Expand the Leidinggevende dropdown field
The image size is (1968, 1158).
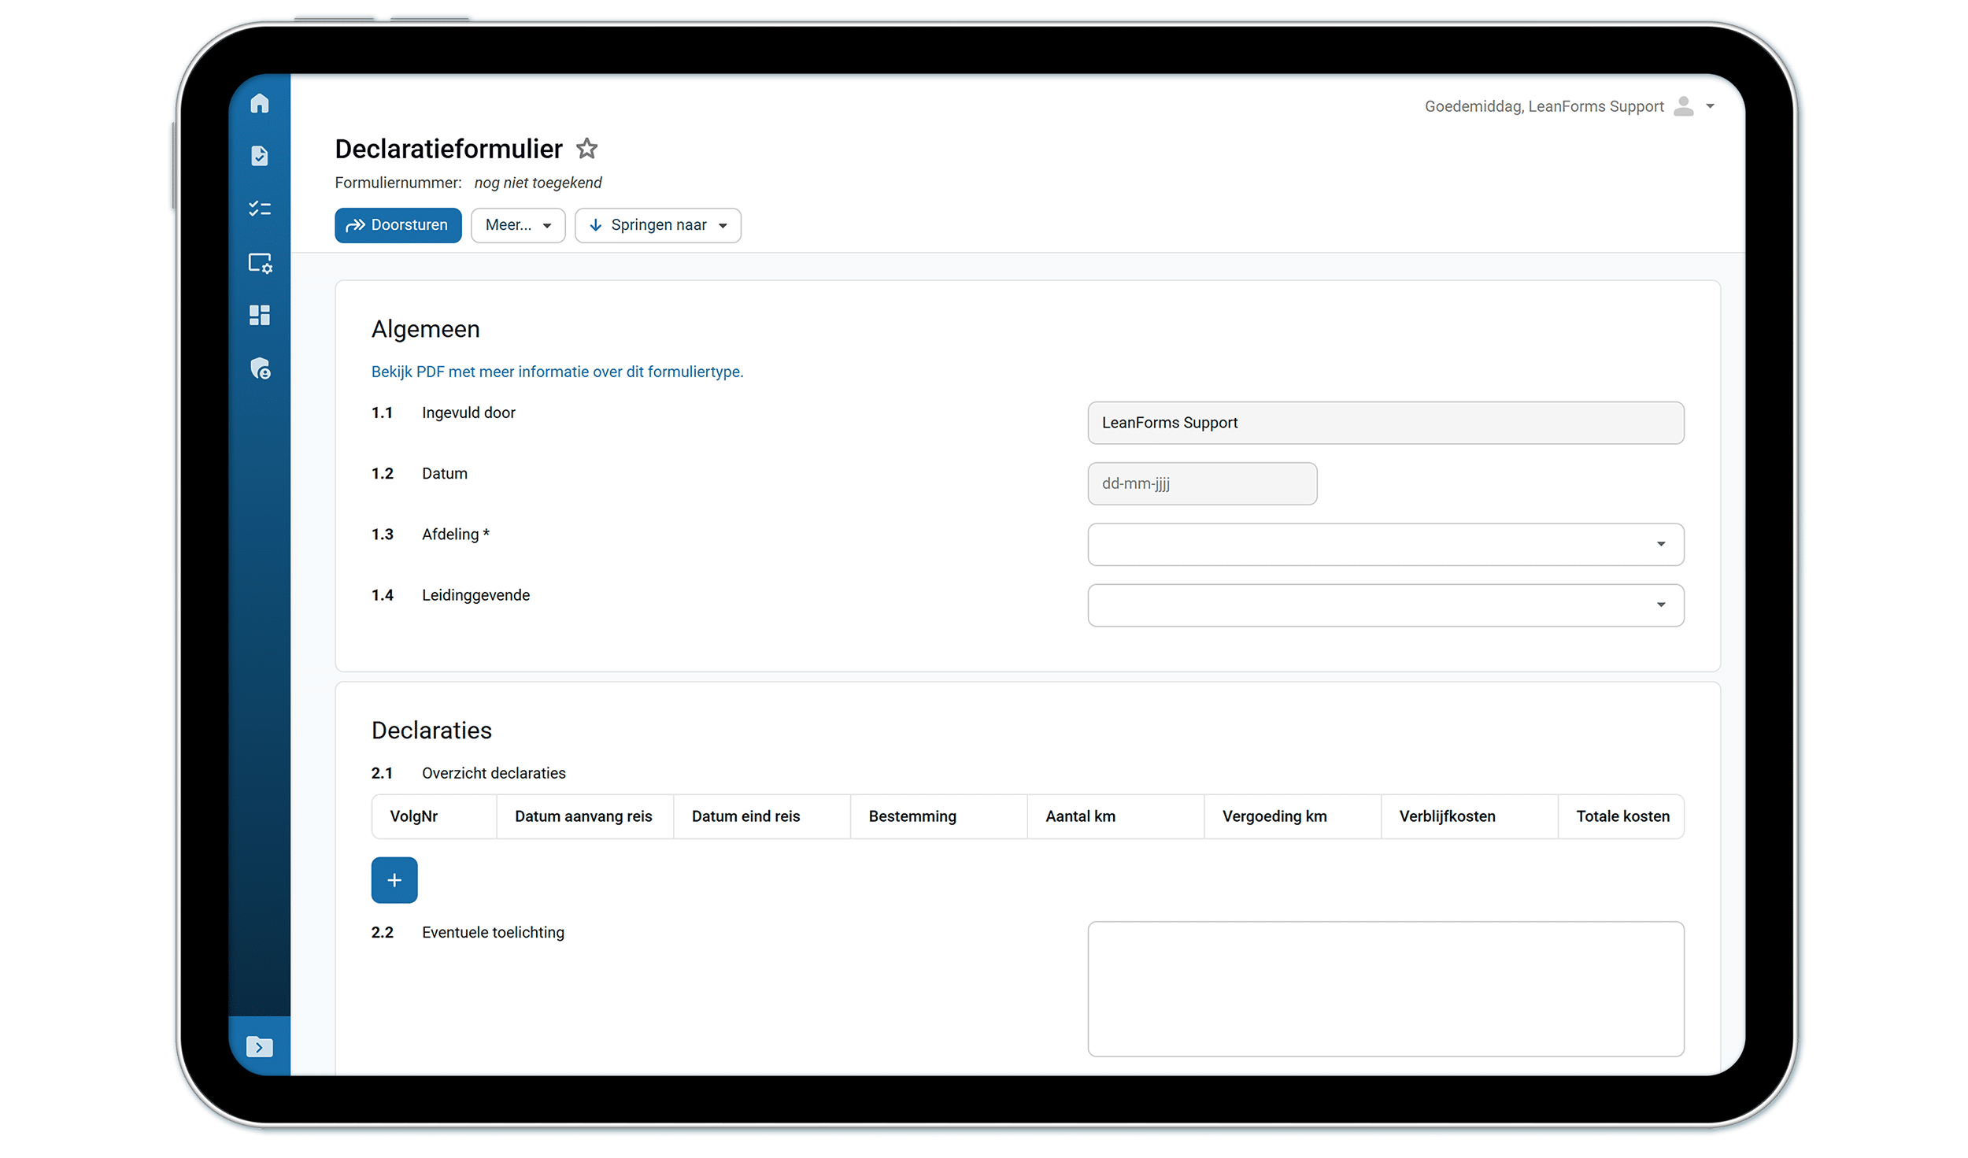pyautogui.click(x=1385, y=605)
